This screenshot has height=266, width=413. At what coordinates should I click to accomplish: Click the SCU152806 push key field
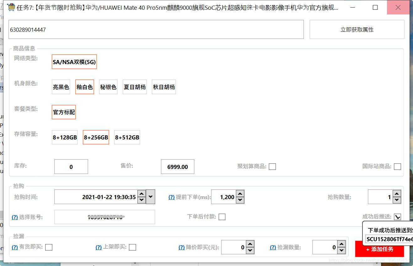click(389, 239)
